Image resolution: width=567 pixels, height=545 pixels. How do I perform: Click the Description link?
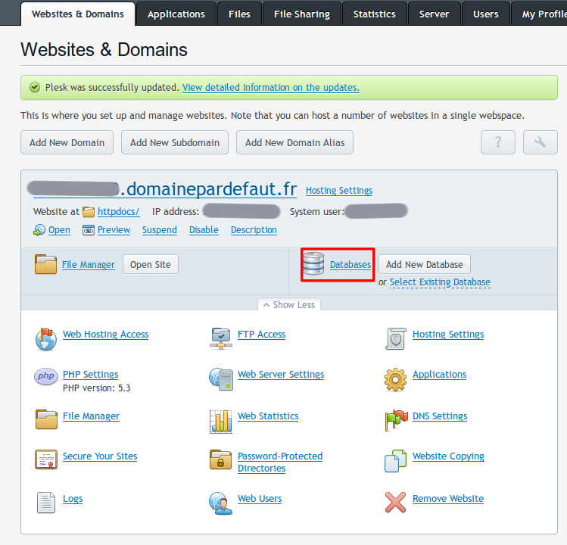254,230
